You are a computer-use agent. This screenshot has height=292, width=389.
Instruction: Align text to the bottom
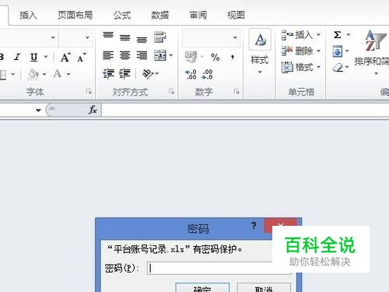(142, 40)
